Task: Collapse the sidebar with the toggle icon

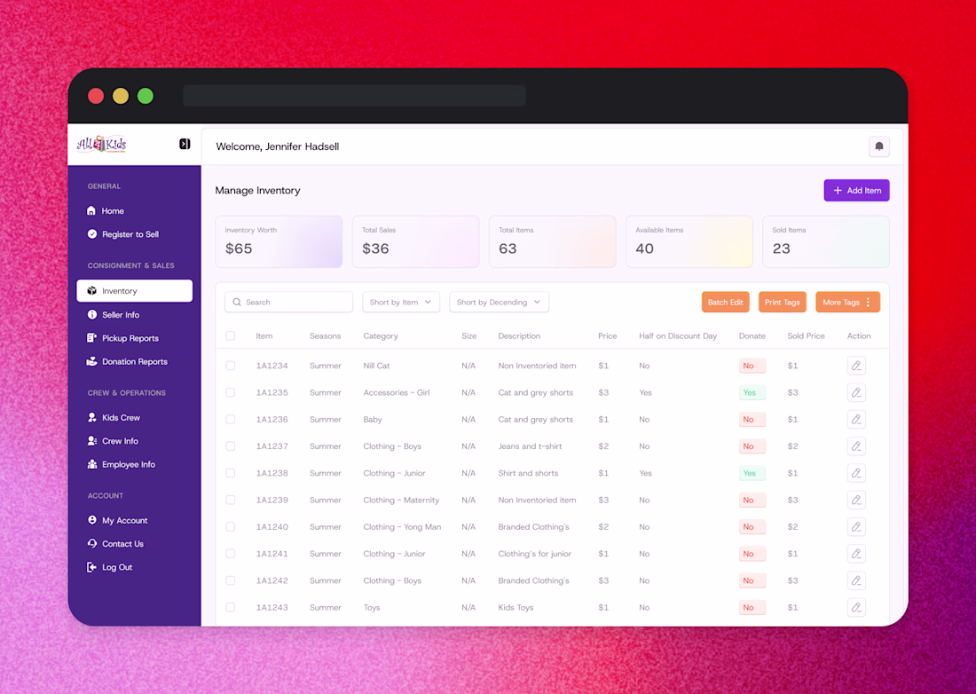Action: click(185, 144)
